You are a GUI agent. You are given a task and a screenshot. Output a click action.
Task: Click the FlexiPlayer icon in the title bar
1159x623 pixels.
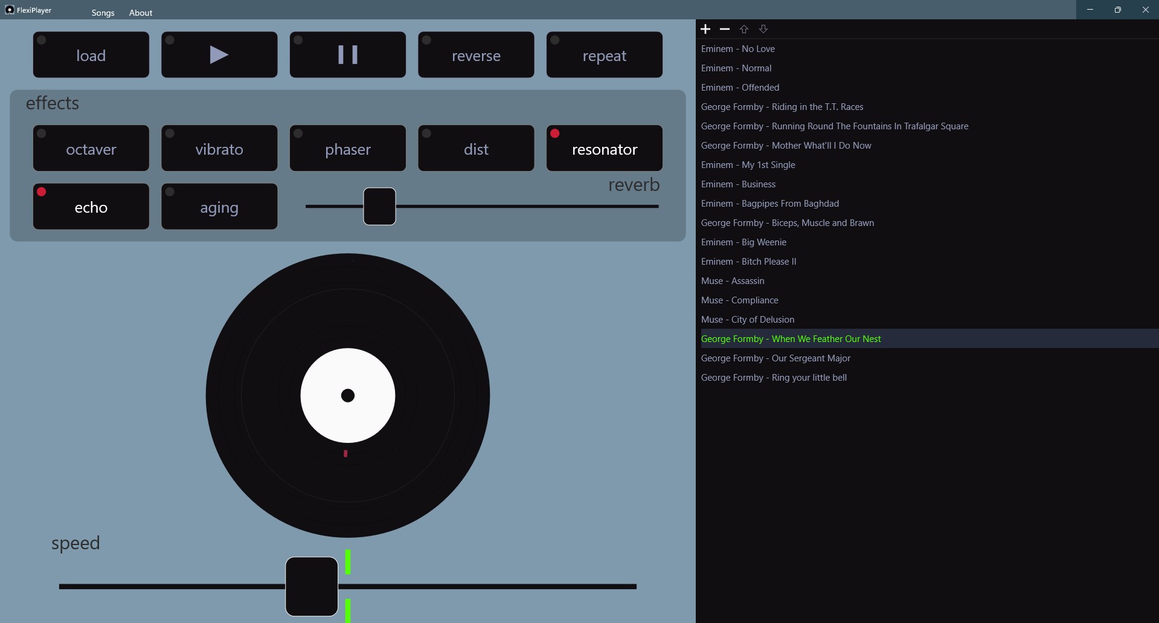pos(8,10)
